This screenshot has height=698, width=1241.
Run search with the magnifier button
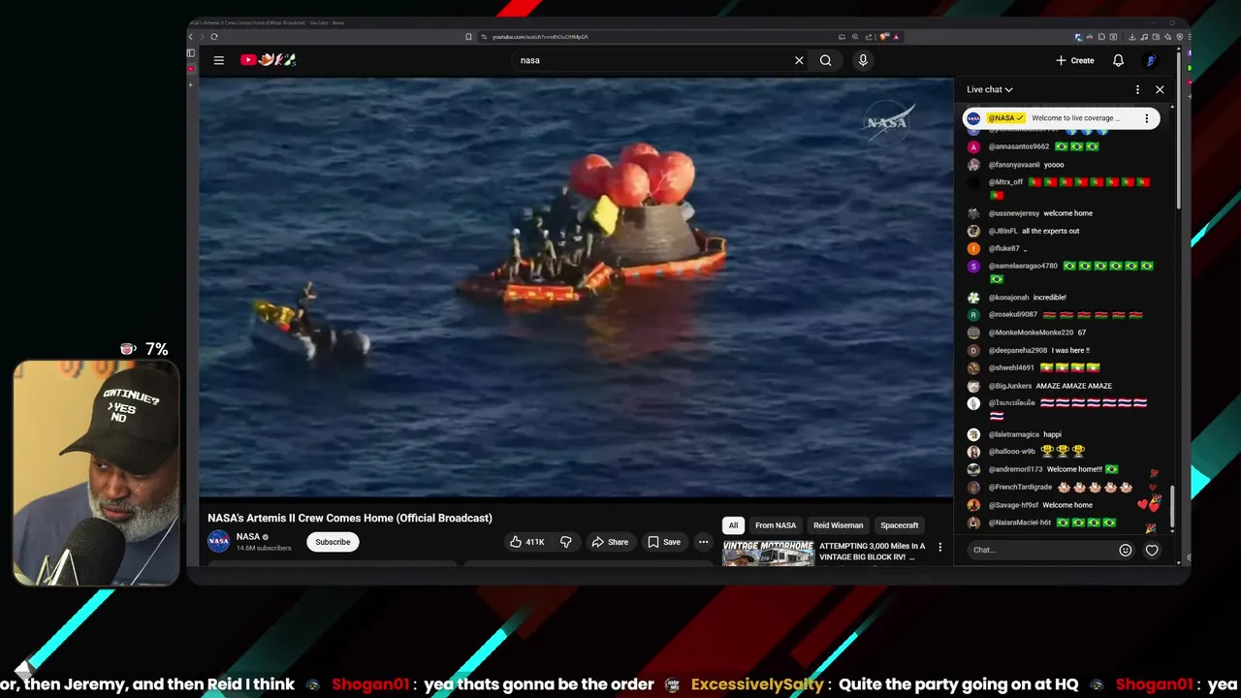826,60
